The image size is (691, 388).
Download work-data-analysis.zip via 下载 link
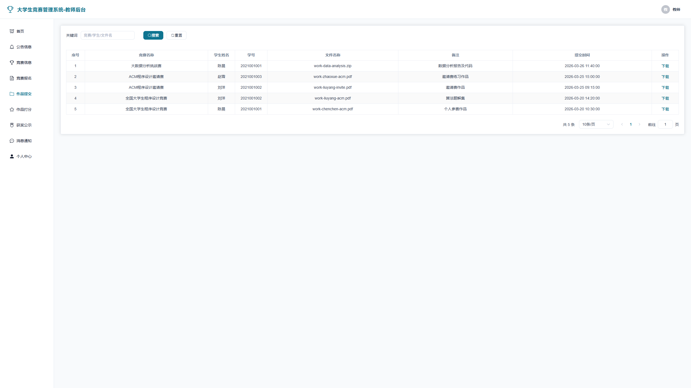click(x=665, y=66)
